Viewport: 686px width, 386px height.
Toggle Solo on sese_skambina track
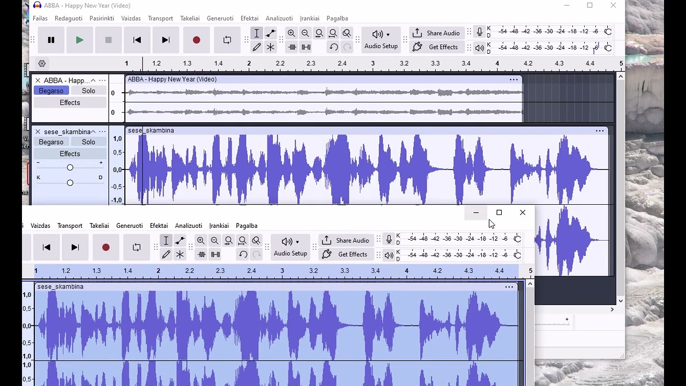[88, 142]
